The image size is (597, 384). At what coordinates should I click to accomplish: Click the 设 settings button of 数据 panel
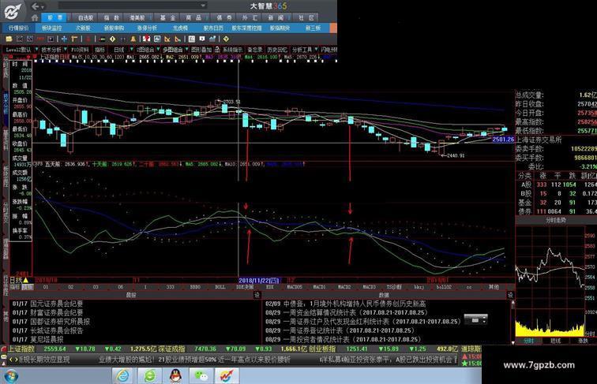pyautogui.click(x=510, y=295)
